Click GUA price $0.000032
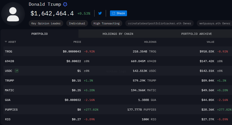This screenshot has width=232, height=125. (x=73, y=100)
